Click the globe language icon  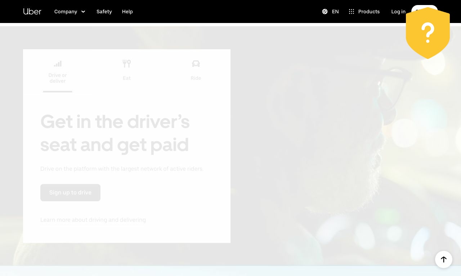(x=325, y=11)
